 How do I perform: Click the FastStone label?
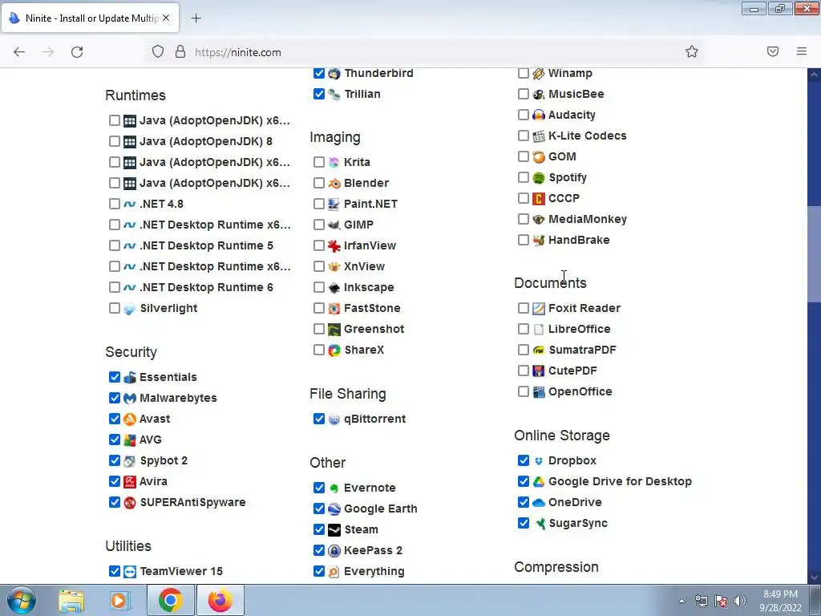click(x=372, y=308)
